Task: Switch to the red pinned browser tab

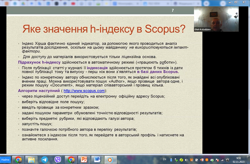Action: pyautogui.click(x=73, y=4)
